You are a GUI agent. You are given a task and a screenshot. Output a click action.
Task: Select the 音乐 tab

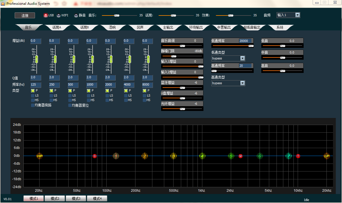pyautogui.click(x=28, y=28)
